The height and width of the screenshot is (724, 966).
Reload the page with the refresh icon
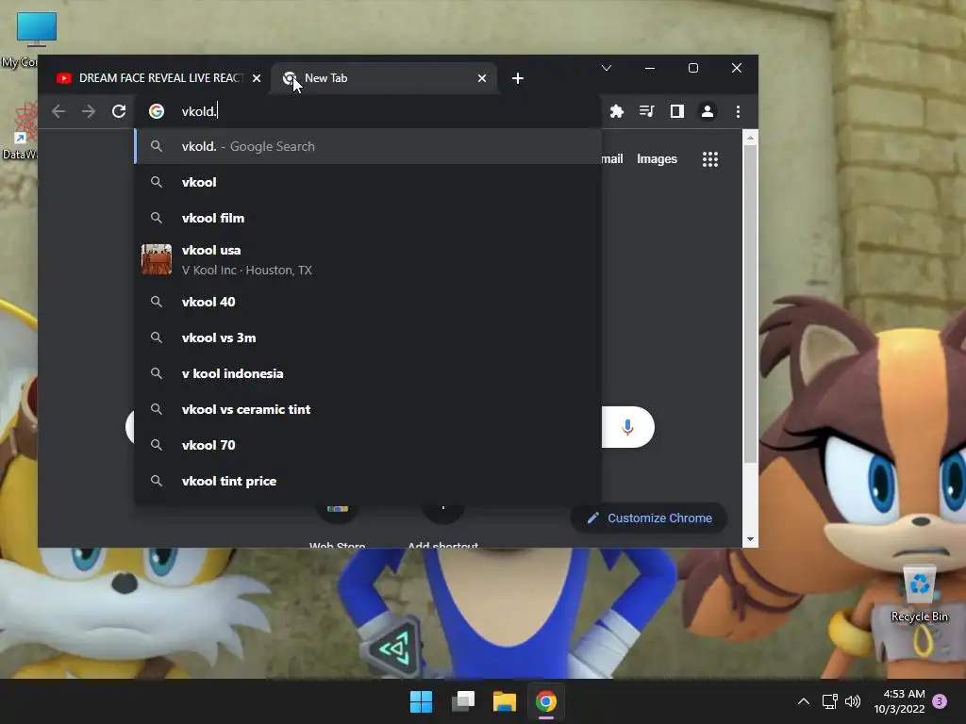tap(119, 111)
